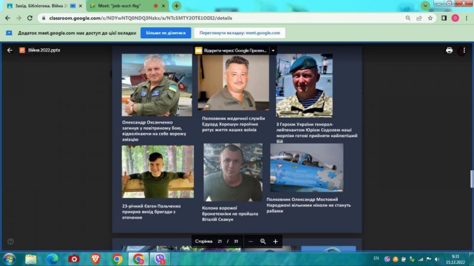Click the address bar URL
Screen dimensions: 474x266
point(140,18)
